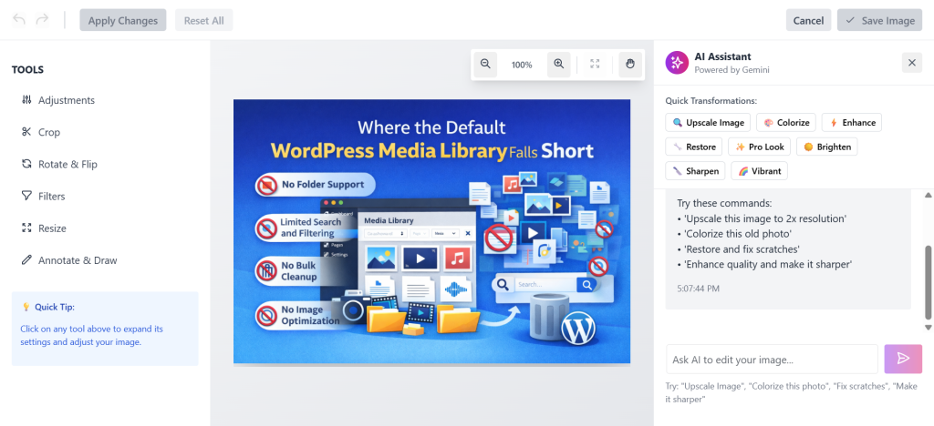The height and width of the screenshot is (426, 934).
Task: Expand the Rotate & Flip section
Action: pos(67,164)
